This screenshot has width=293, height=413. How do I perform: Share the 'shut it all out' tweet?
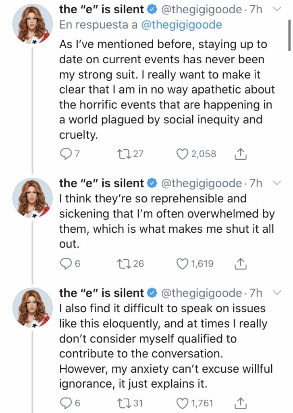(x=240, y=264)
